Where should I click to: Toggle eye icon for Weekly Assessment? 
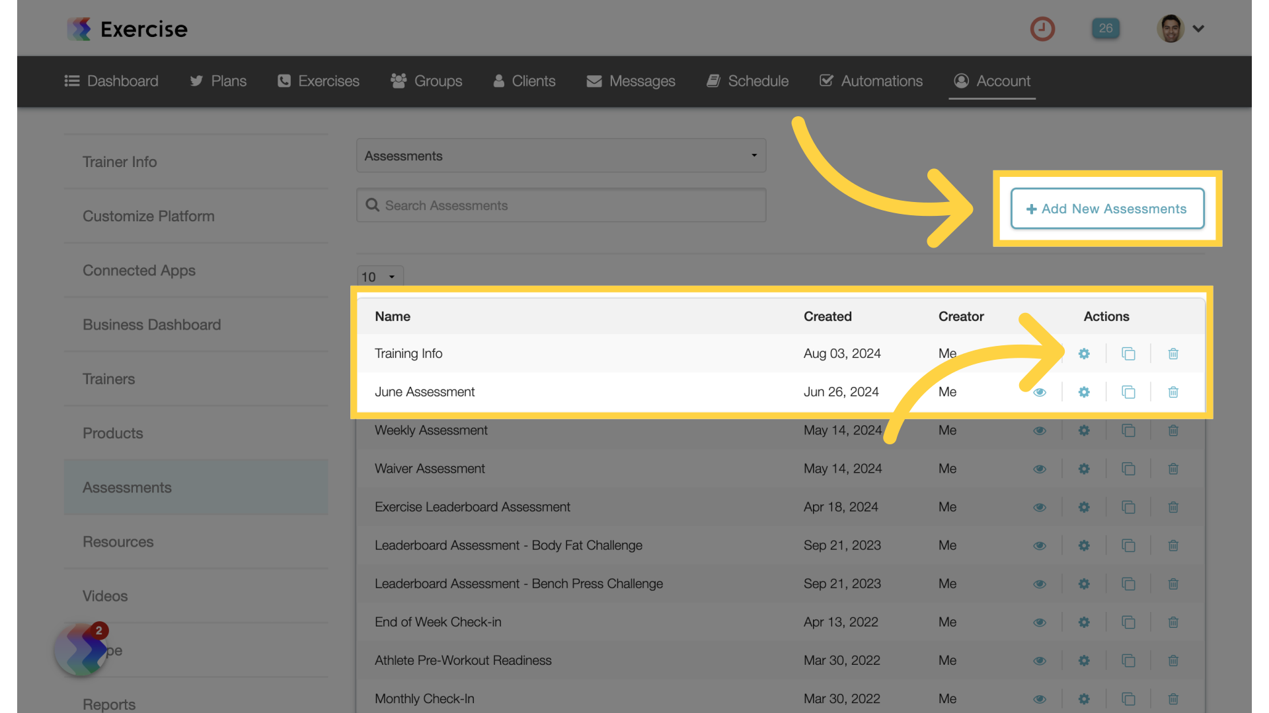1040,430
